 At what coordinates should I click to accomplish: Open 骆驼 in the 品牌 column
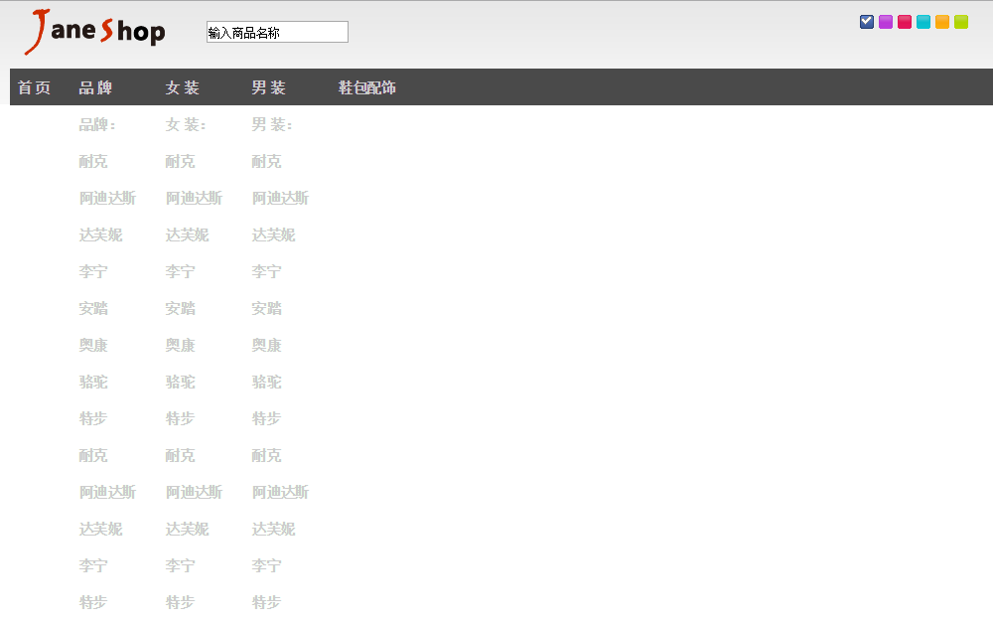[93, 383]
